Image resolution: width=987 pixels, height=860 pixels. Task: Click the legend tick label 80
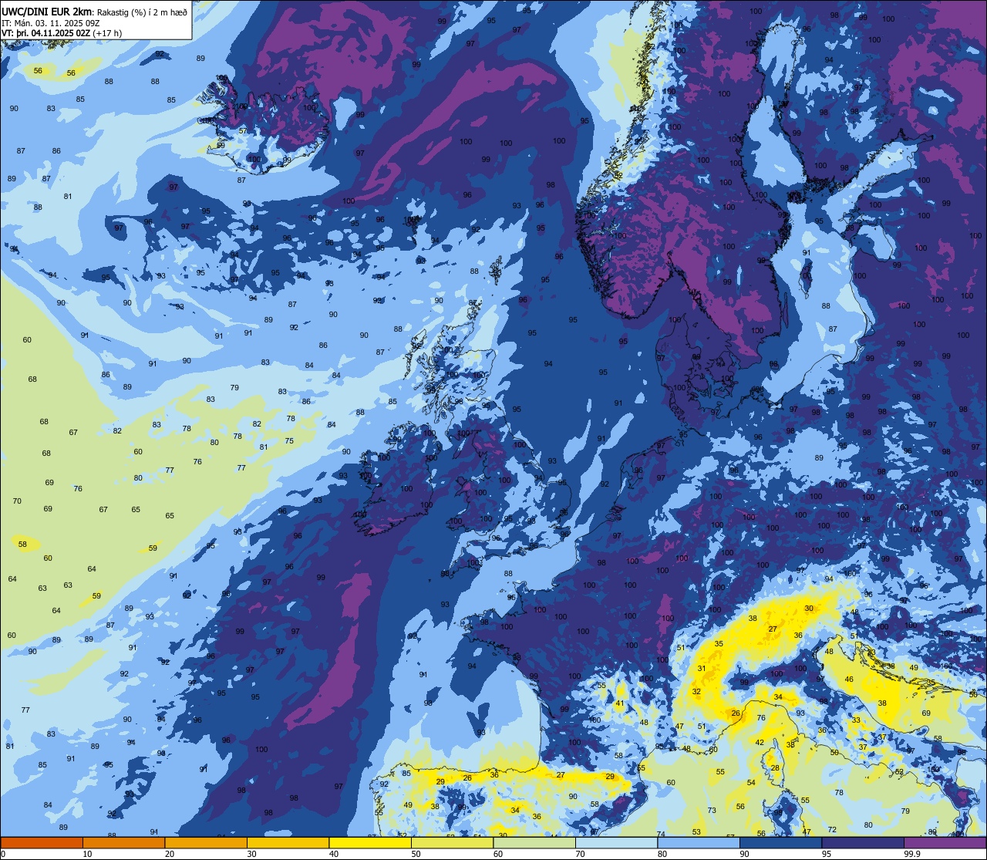[662, 854]
